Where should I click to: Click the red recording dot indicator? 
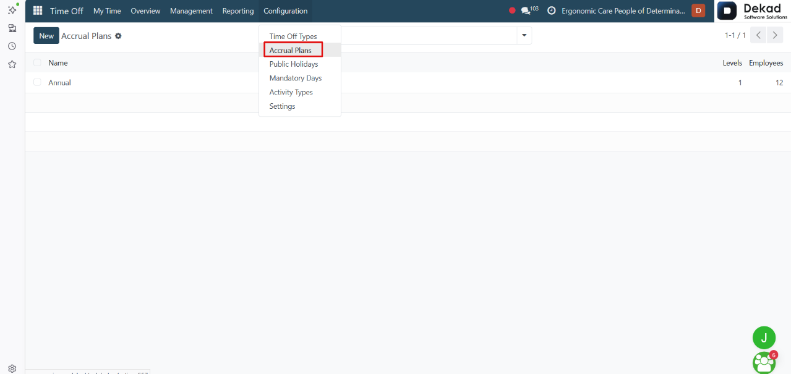click(512, 11)
